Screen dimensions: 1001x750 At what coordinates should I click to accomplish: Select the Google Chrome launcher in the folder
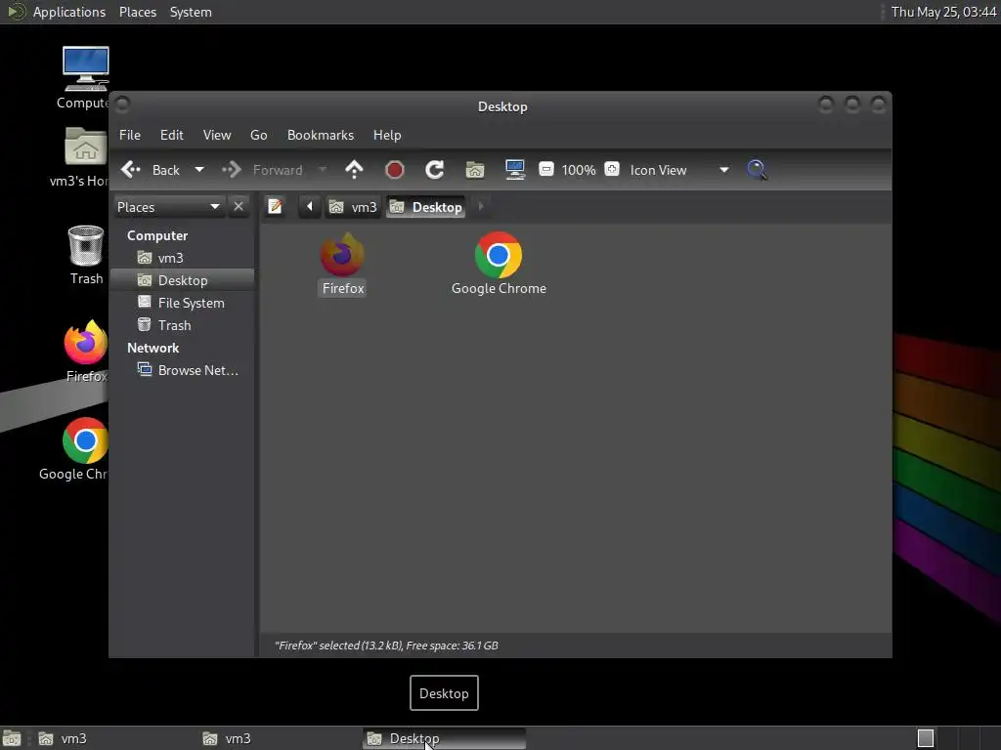point(499,264)
